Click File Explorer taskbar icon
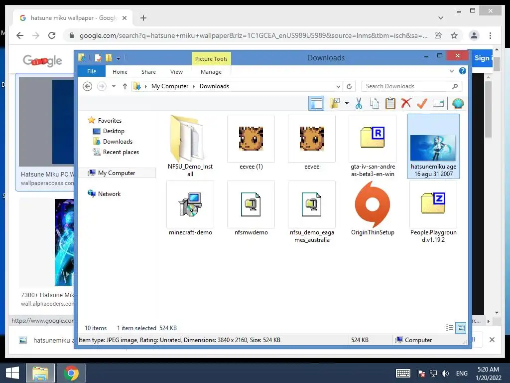510x383 pixels. point(40,373)
